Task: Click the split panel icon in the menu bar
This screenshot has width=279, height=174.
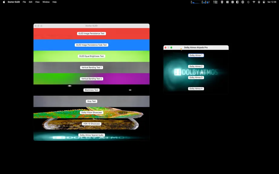Action: click(x=237, y=2)
